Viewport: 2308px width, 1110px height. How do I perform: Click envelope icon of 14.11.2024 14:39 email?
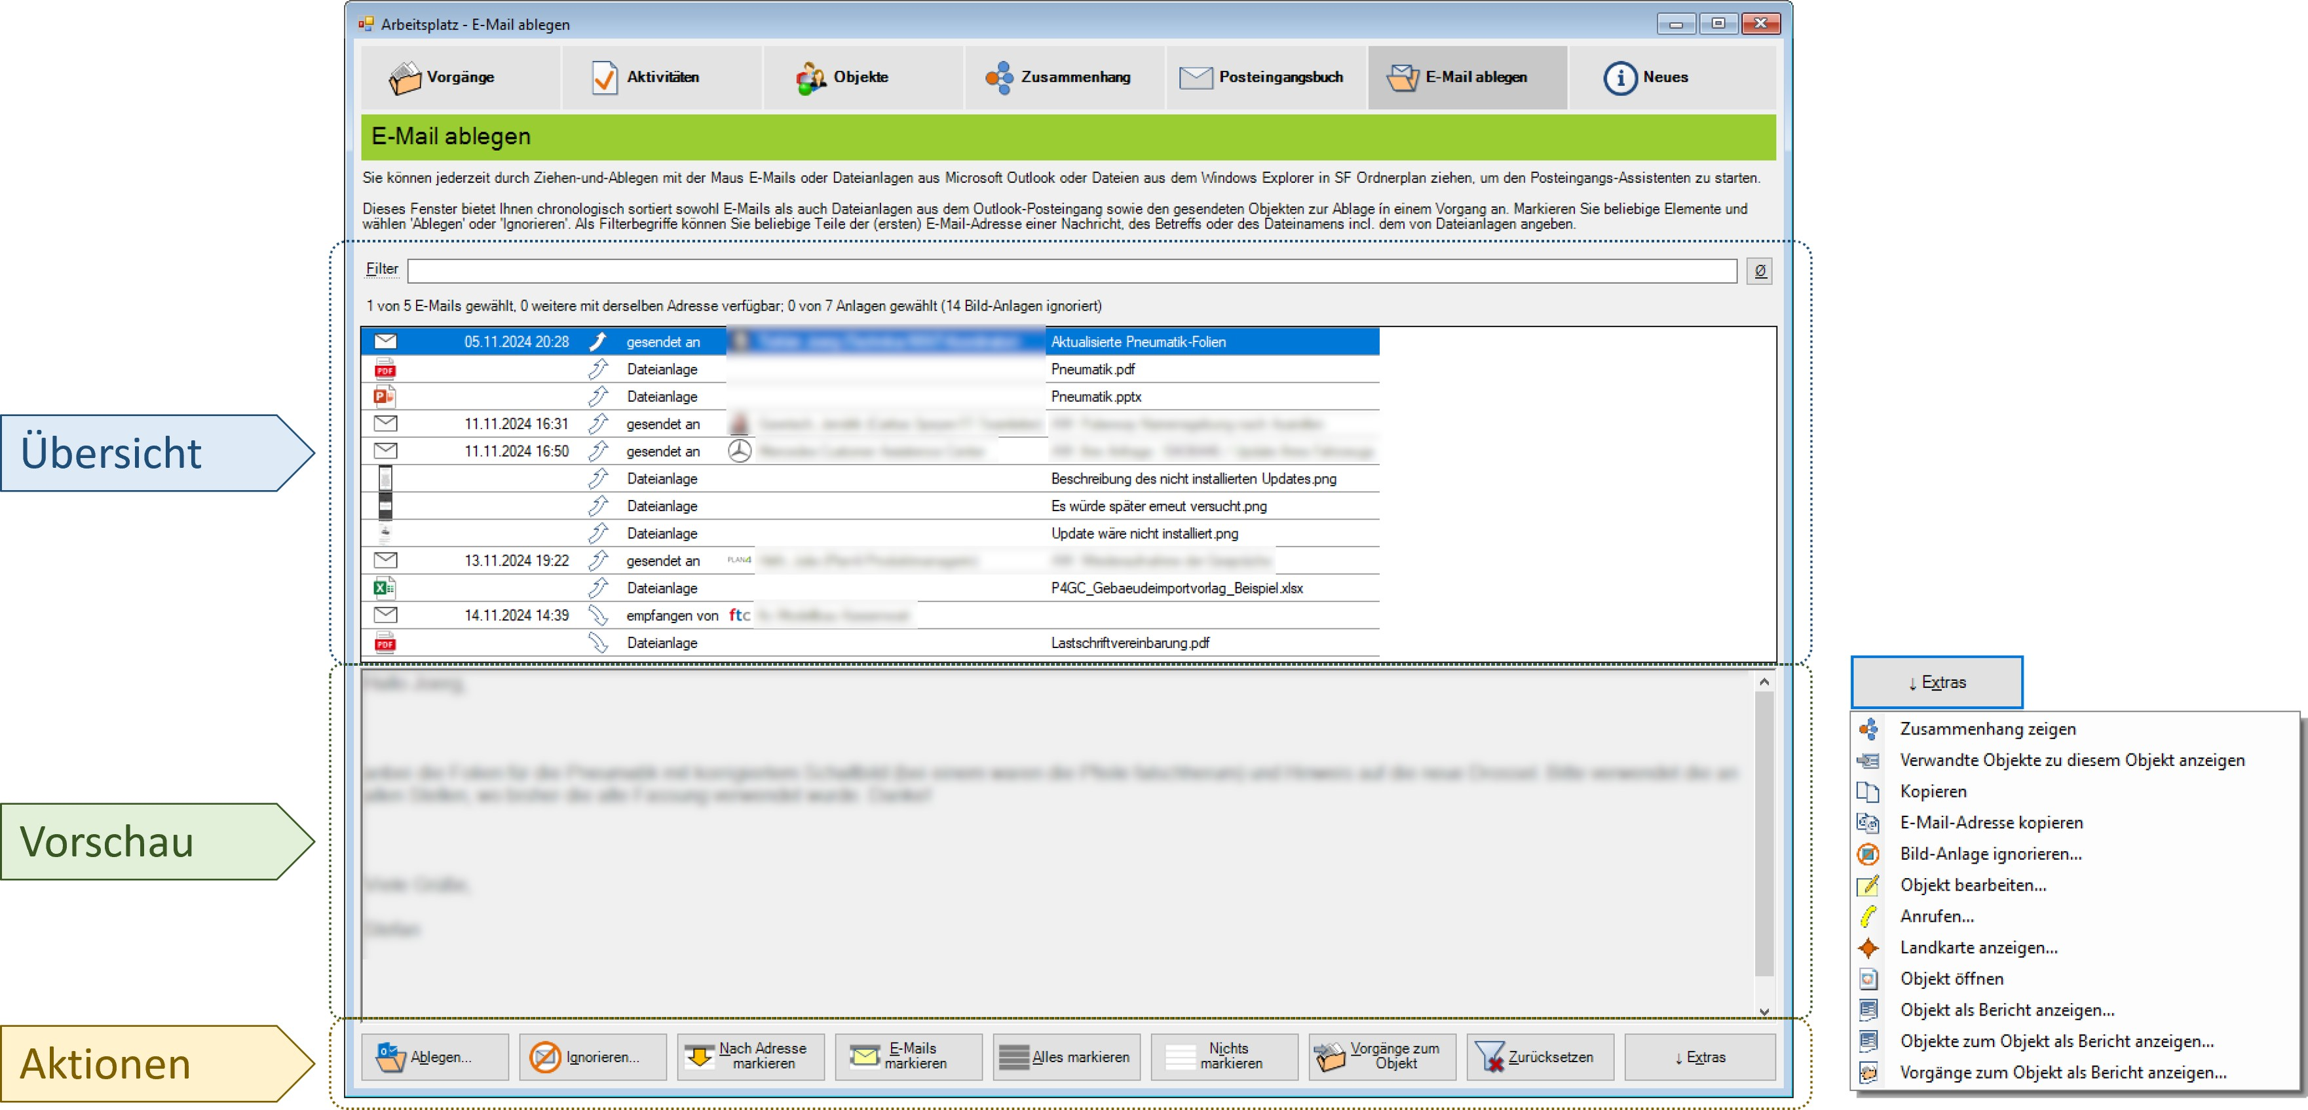385,615
